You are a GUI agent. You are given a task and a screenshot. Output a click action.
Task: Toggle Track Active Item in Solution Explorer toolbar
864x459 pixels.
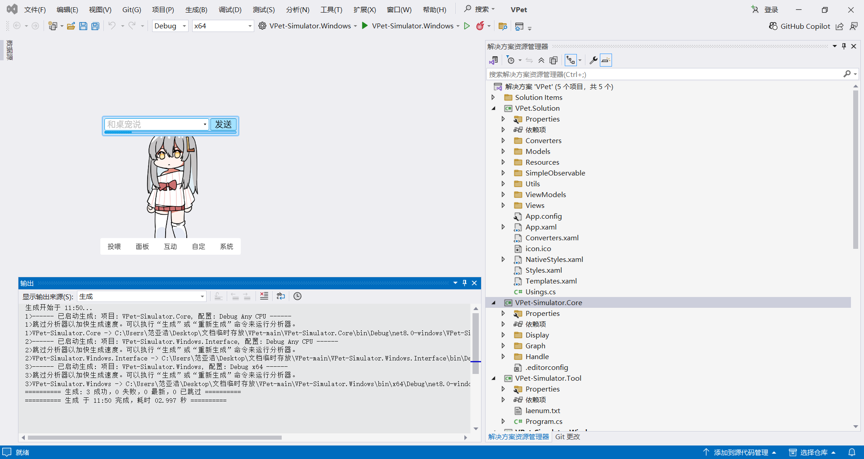pos(571,60)
